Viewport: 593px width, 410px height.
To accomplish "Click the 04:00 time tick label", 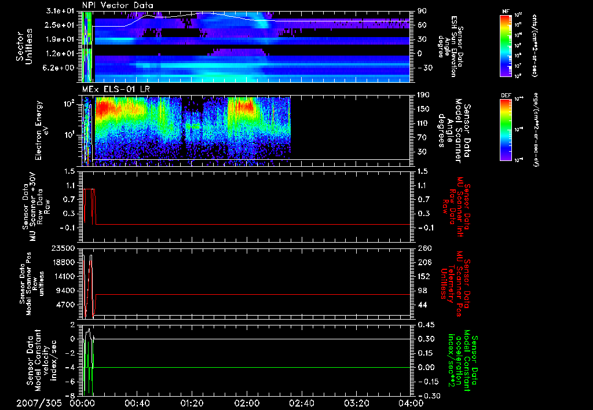I will 411,403.
